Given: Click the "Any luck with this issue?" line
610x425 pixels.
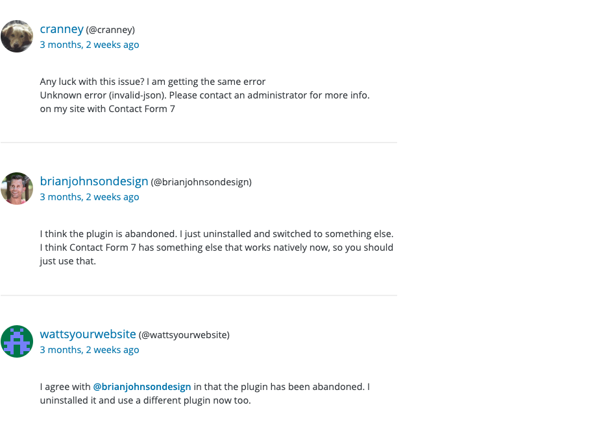Looking at the screenshot, I should click(x=152, y=82).
